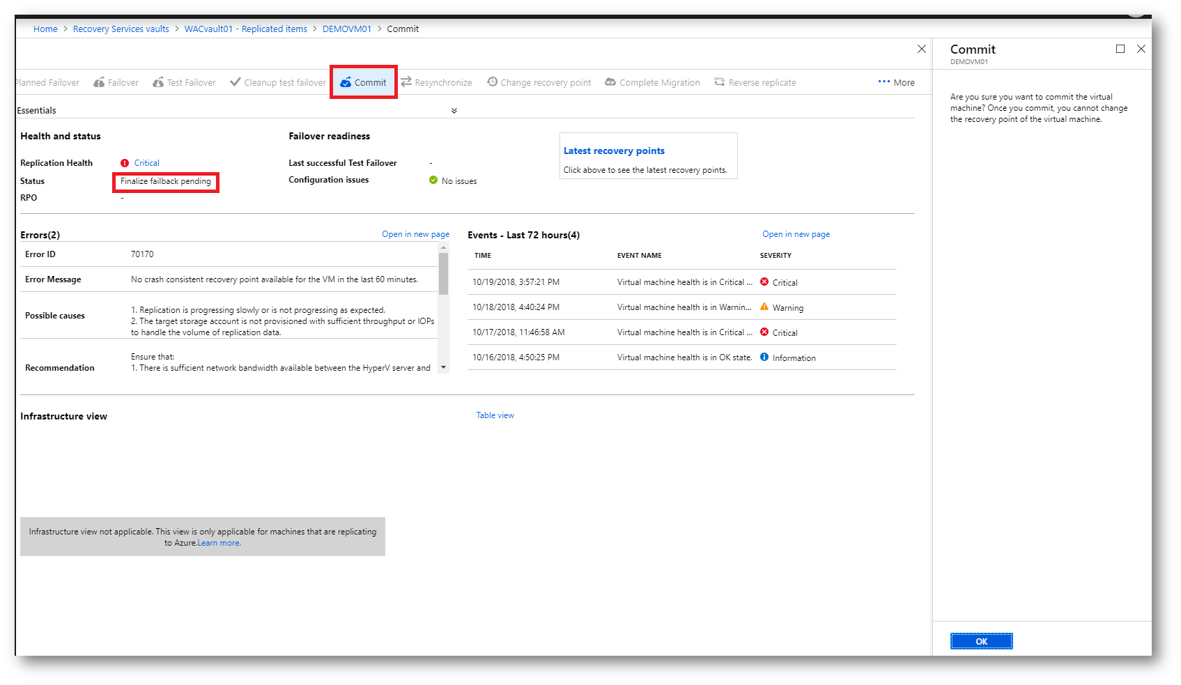This screenshot has height=685, width=1181.
Task: Click the Commit label in toolbar
Action: coord(370,82)
